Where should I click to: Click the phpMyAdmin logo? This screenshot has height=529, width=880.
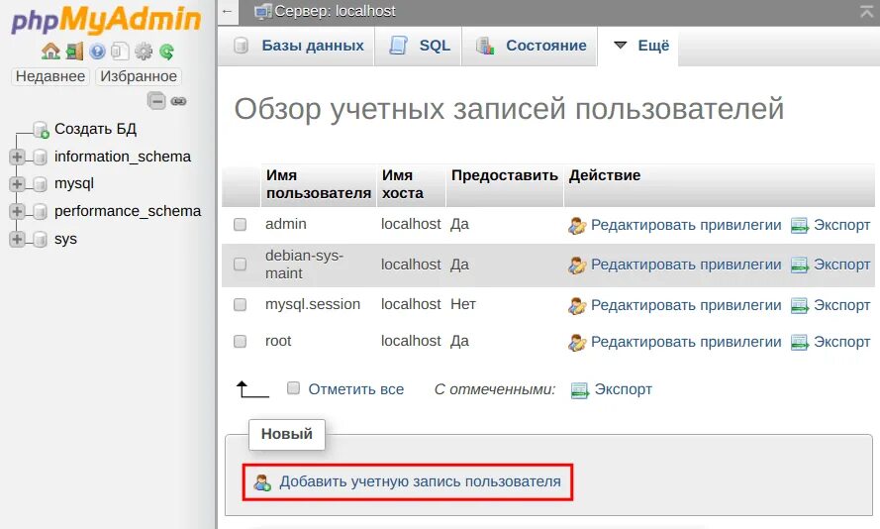tap(106, 20)
